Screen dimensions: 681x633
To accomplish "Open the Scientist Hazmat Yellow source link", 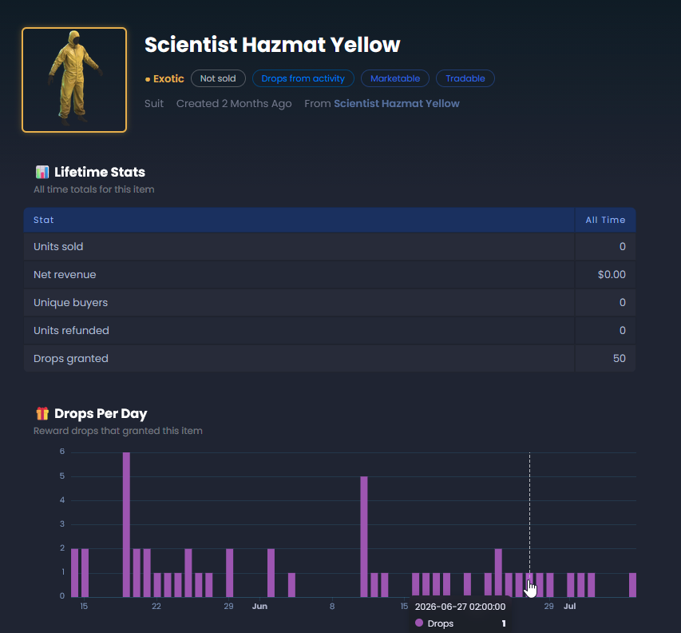I will pos(397,103).
